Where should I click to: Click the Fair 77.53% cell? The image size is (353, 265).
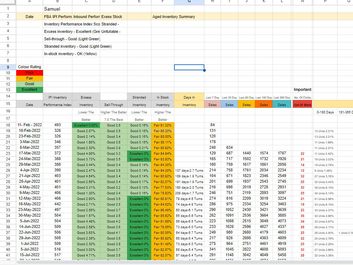click(x=162, y=188)
